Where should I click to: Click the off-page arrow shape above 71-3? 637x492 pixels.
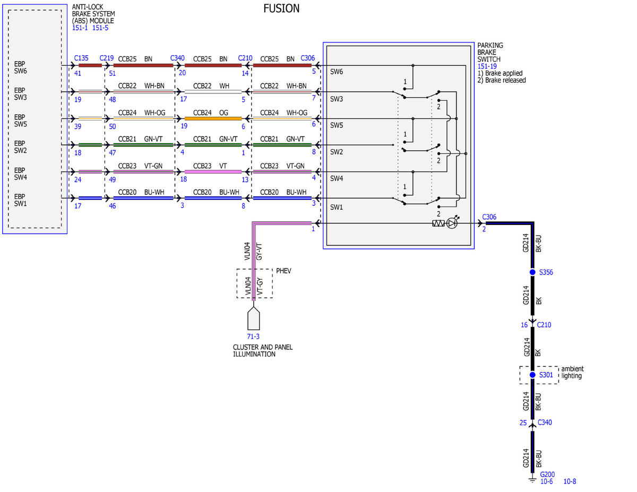tap(253, 318)
